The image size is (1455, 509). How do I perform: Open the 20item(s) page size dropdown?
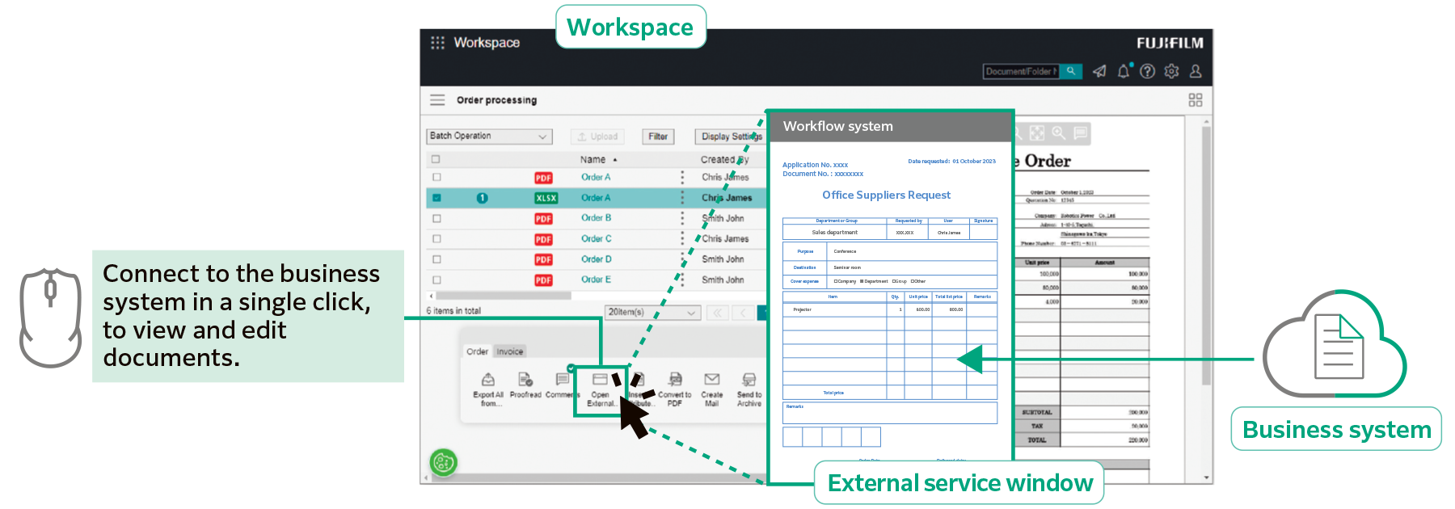click(x=652, y=313)
